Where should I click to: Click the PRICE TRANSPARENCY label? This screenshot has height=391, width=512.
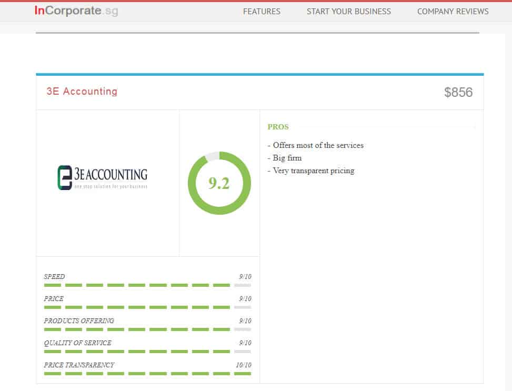point(79,365)
